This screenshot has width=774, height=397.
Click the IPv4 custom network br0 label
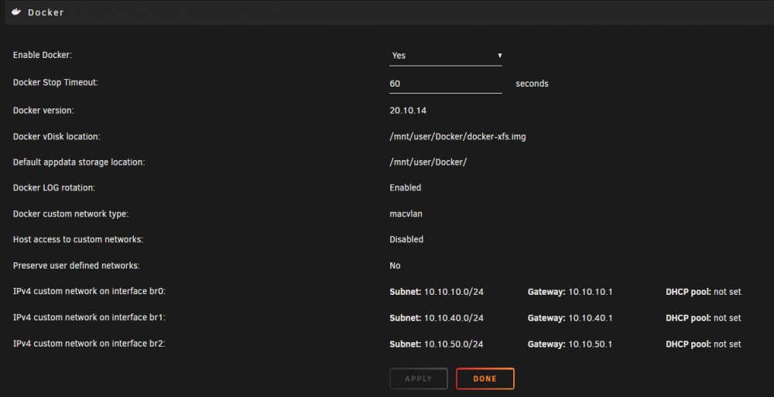(89, 291)
